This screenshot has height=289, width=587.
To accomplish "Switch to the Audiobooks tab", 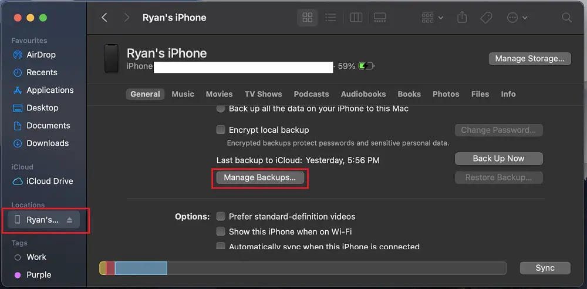I will tap(363, 94).
